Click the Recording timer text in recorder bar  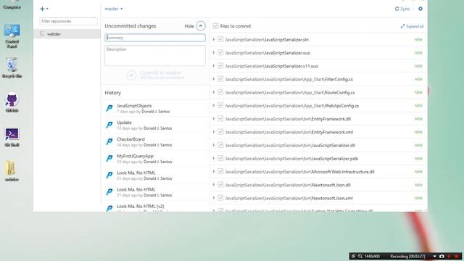[407, 256]
